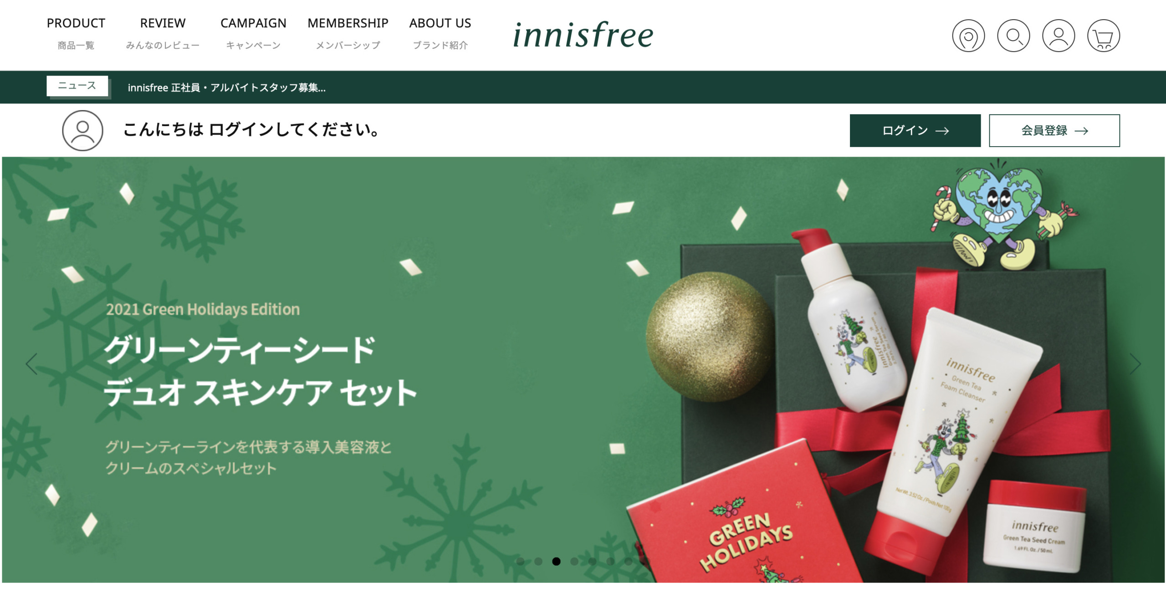Open the PRODUCT 商品一覧 menu
The image size is (1166, 593).
76,33
